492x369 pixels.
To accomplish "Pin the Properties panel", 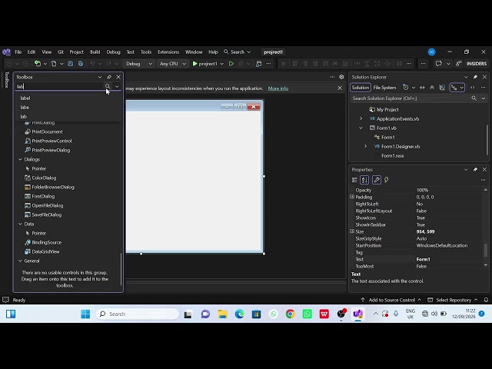I will (475, 169).
